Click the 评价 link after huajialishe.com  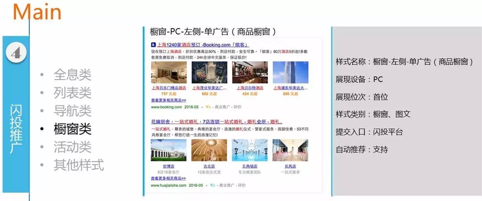(237, 185)
